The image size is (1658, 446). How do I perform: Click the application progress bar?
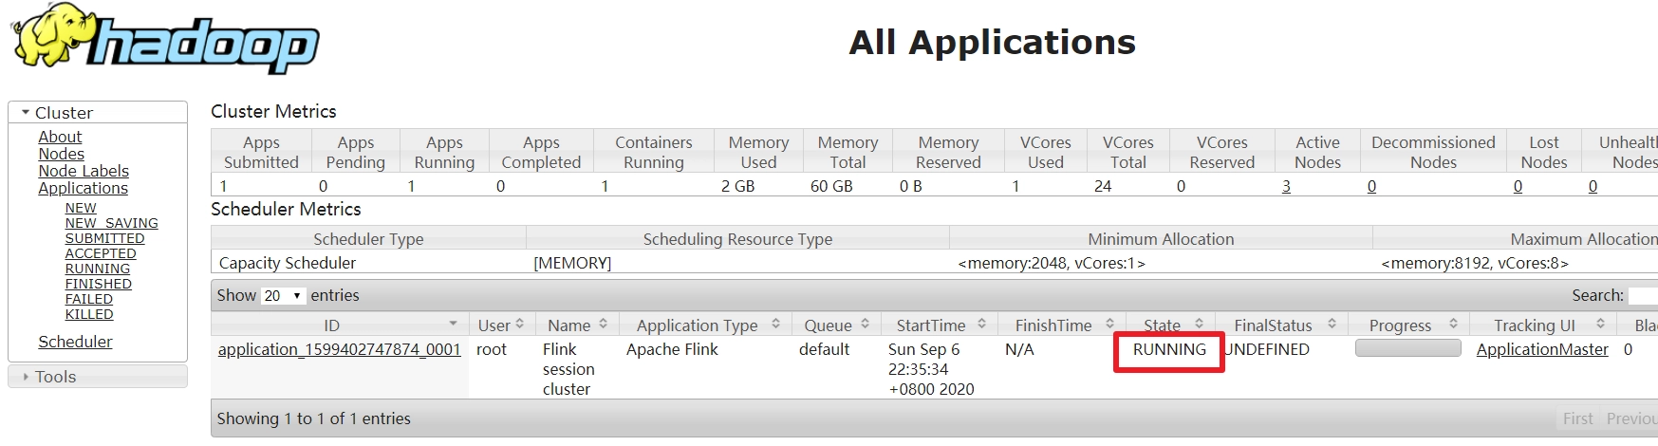1408,348
